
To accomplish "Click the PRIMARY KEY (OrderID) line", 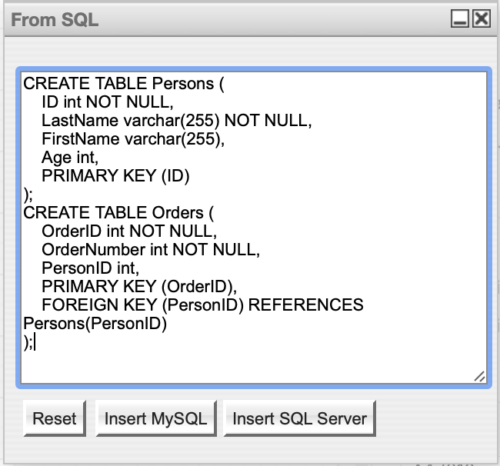I will pyautogui.click(x=138, y=287).
